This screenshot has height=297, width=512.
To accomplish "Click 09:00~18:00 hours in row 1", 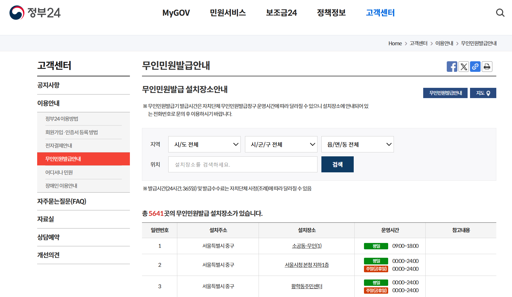I will pos(405,246).
